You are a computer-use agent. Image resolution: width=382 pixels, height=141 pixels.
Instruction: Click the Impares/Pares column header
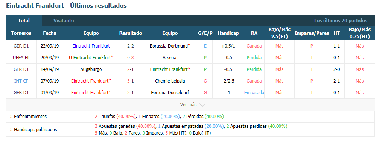click(x=312, y=33)
